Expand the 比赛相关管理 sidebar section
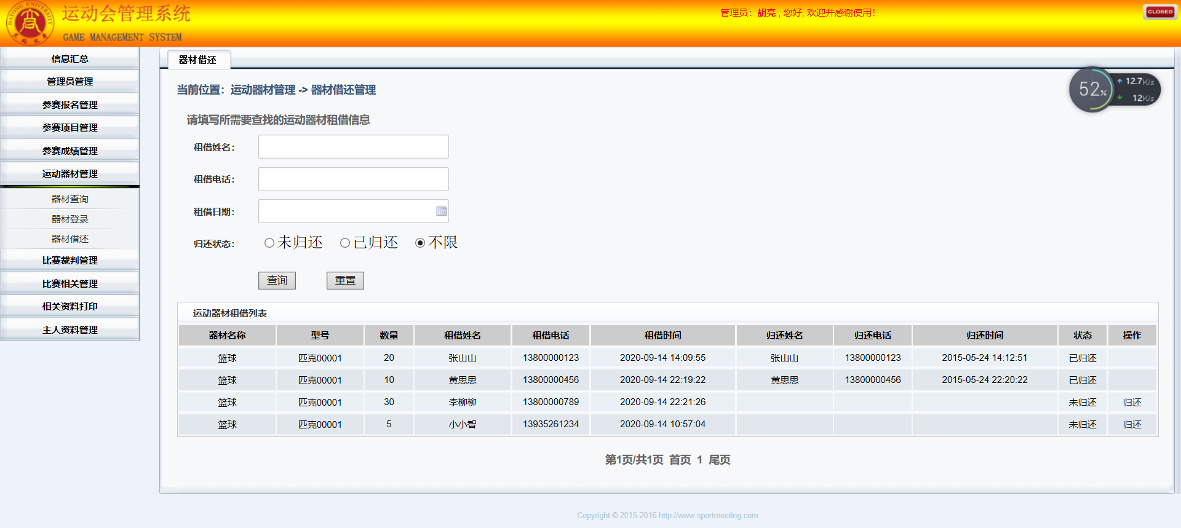The image size is (1181, 528). tap(70, 283)
